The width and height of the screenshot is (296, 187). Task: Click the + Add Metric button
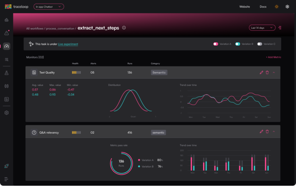273,57
